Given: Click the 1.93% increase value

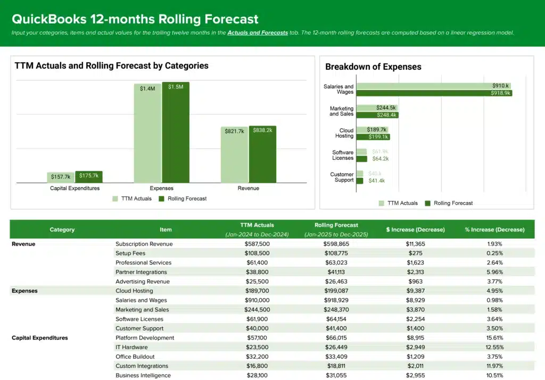Looking at the screenshot, I should coord(494,244).
